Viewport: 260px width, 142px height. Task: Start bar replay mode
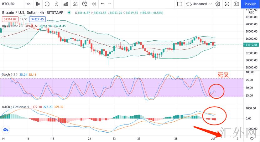point(94,4)
